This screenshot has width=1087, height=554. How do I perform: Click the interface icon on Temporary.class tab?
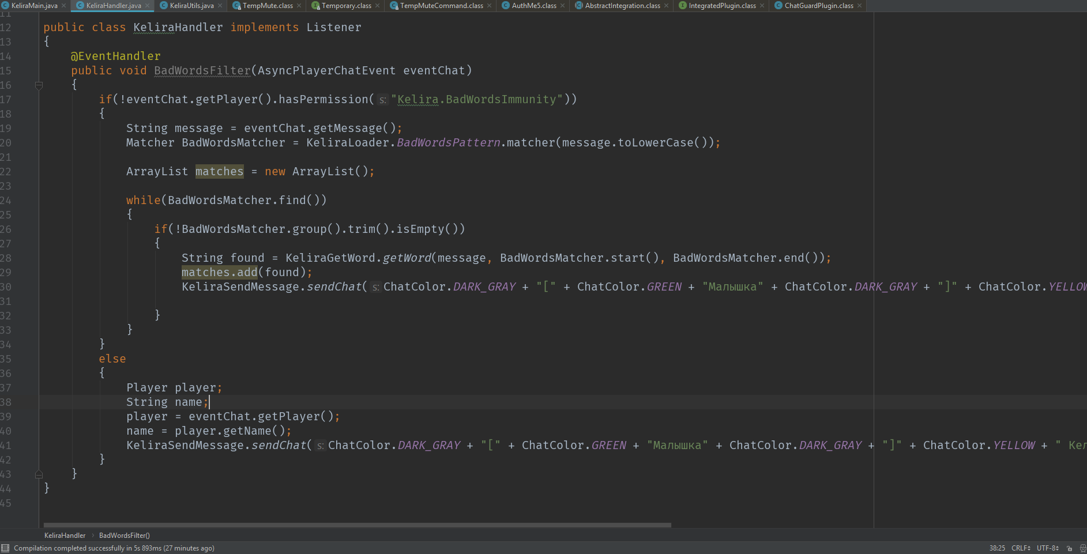coord(315,6)
